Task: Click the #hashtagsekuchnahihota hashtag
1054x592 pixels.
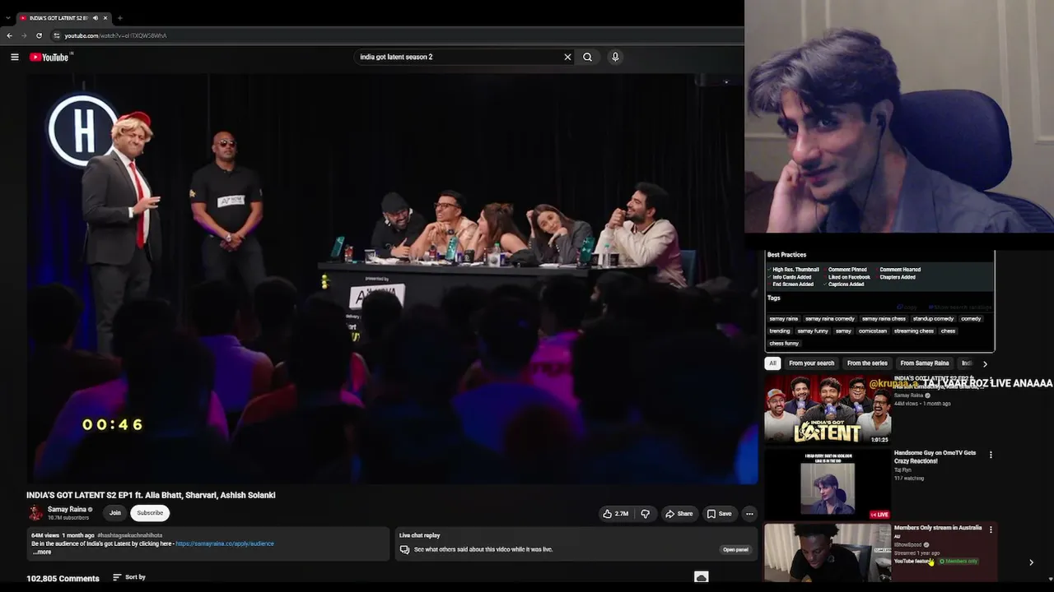Action: (130, 535)
